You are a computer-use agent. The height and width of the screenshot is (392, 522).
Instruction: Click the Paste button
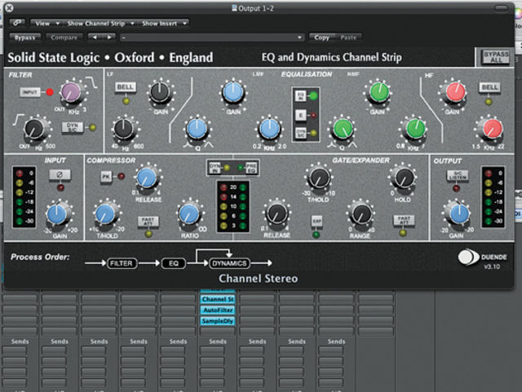click(348, 37)
